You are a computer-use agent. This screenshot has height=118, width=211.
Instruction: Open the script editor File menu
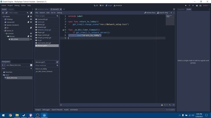click(x=37, y=13)
